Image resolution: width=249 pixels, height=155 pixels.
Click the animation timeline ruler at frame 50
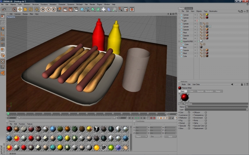click(x=95, y=114)
